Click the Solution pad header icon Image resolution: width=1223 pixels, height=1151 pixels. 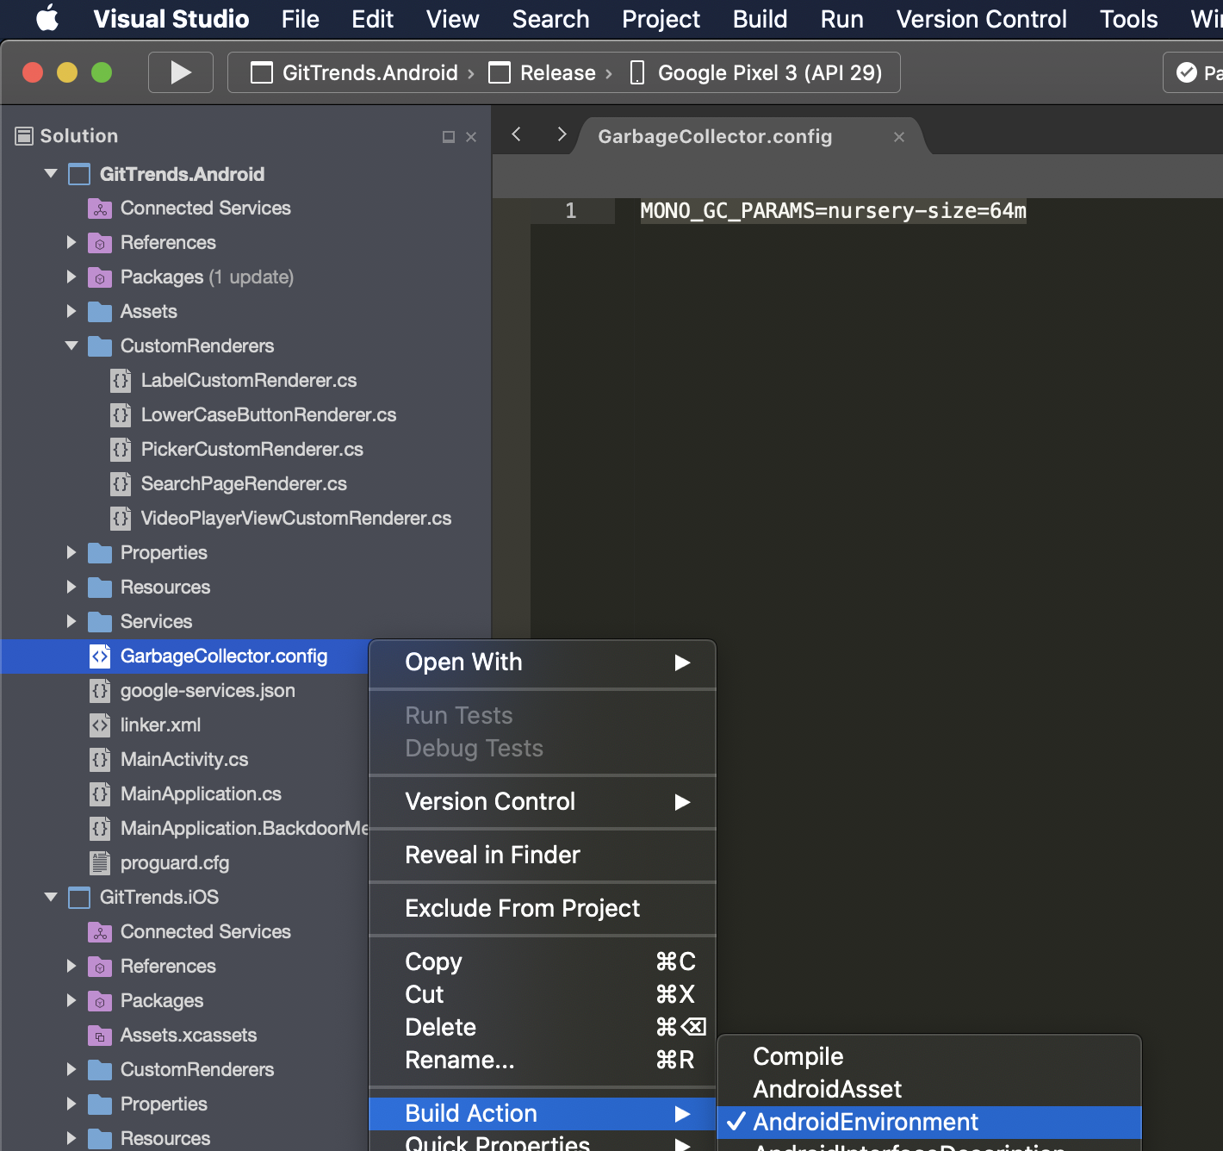24,136
